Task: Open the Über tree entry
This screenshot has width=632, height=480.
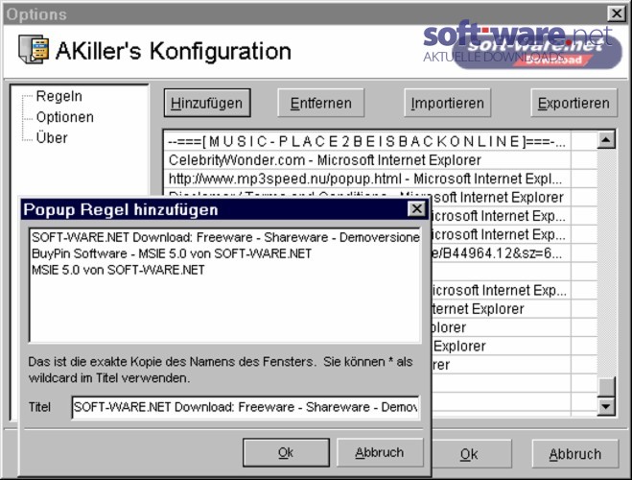Action: point(52,137)
